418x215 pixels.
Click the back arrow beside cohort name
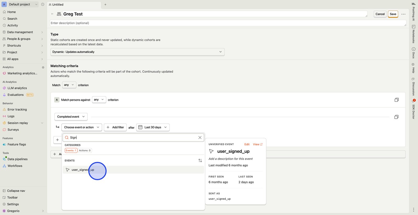coord(53,14)
